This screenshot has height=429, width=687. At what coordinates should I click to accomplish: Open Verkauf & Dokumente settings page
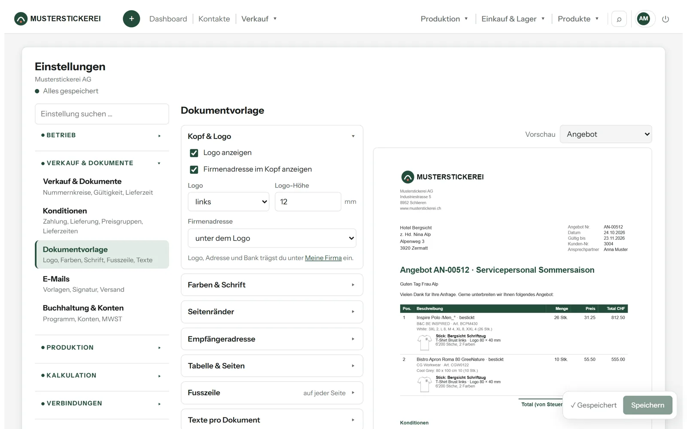pos(102,187)
